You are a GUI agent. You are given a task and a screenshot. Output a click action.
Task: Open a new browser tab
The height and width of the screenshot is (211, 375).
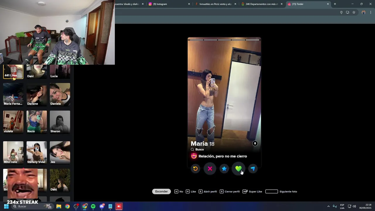click(x=335, y=4)
